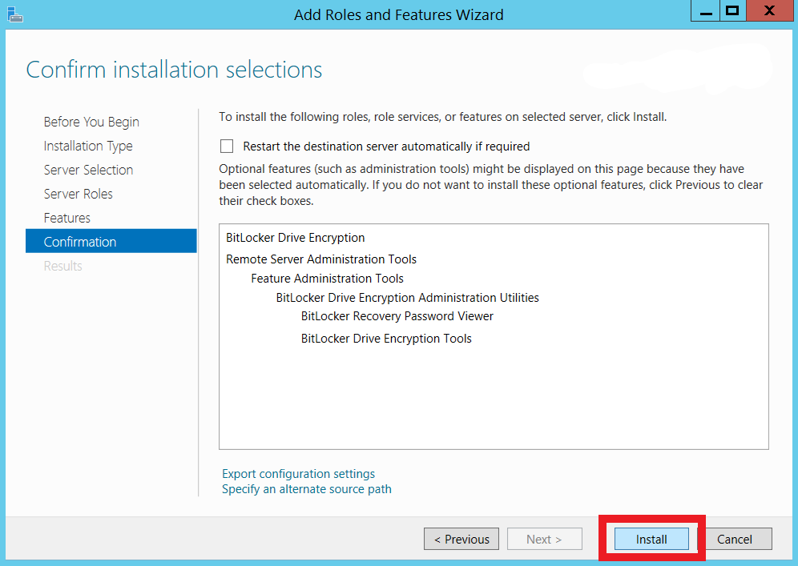Select the Confirmation step in sidebar
Viewport: 798px width, 566px height.
(x=80, y=242)
